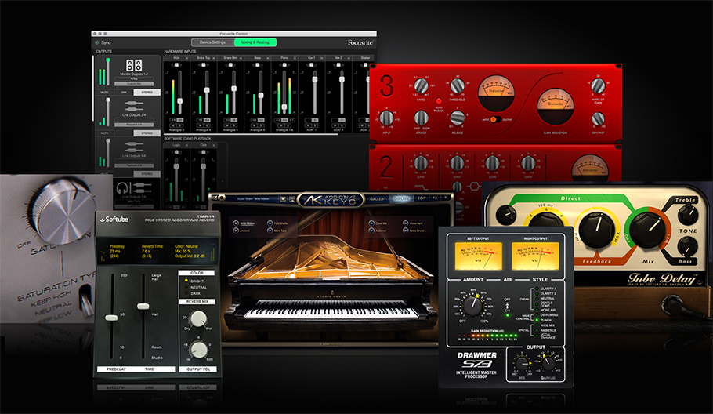The image size is (713, 414).
Task: Click the headphones icon in Focusrite outputs
Action: click(122, 187)
